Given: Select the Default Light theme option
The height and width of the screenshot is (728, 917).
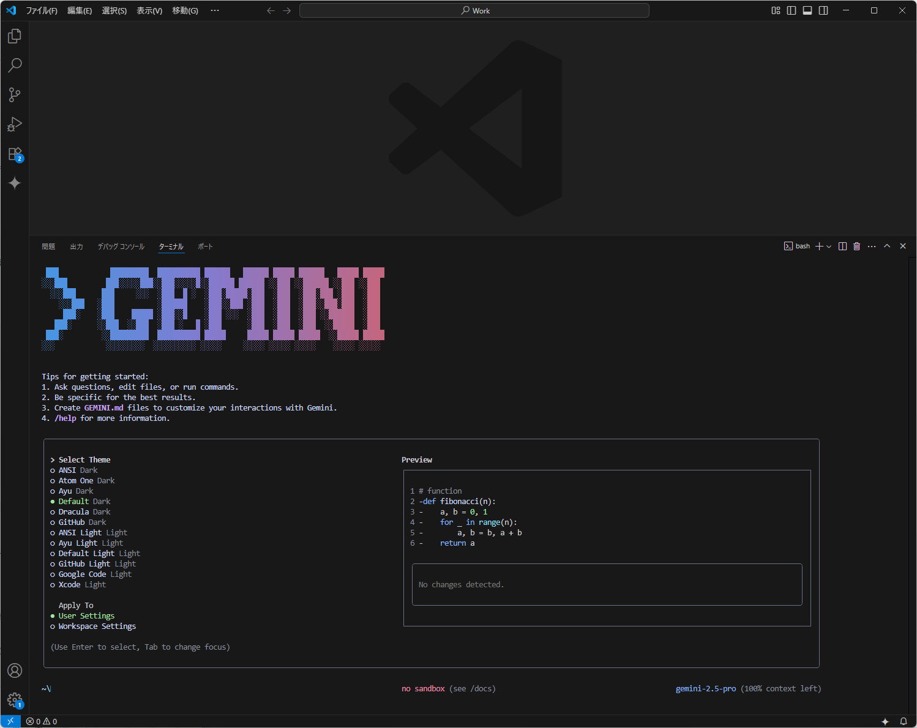Looking at the screenshot, I should (95, 554).
